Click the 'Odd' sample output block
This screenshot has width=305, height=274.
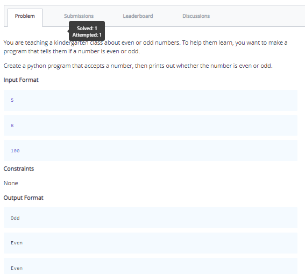tap(151, 218)
